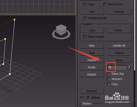The image size is (137, 107).
Task: Enable the Copy checkbox under Reorient
Action: click(x=109, y=84)
